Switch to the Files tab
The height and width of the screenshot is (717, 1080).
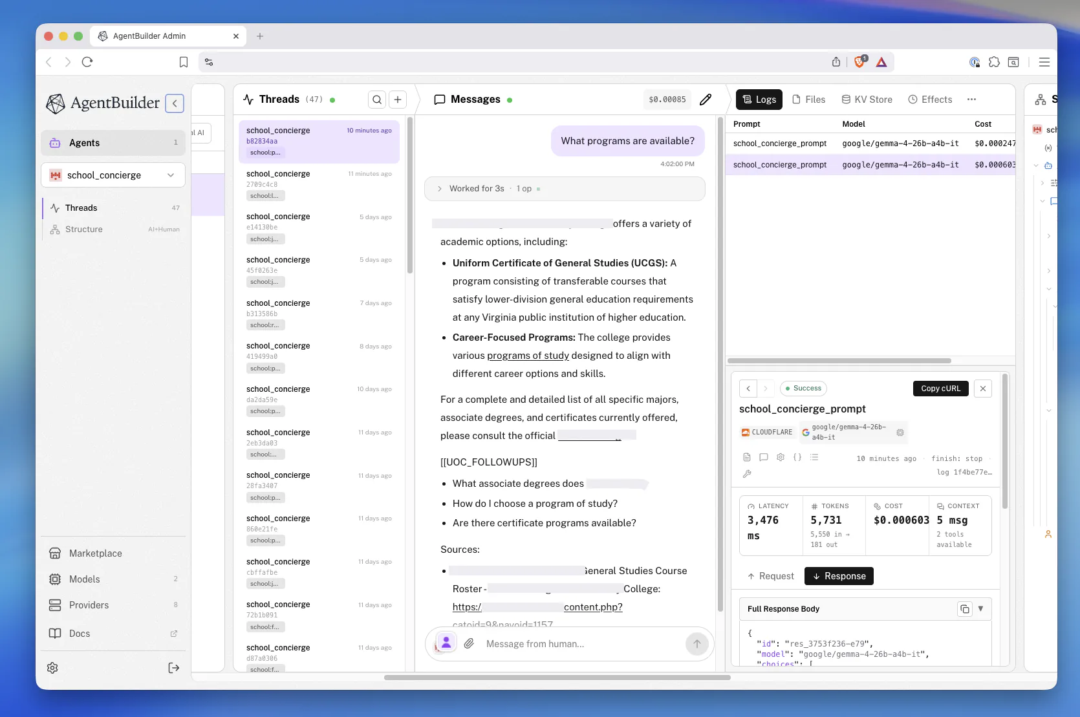point(809,100)
